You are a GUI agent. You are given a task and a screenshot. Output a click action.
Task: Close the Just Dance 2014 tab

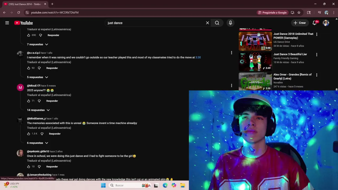(45, 4)
